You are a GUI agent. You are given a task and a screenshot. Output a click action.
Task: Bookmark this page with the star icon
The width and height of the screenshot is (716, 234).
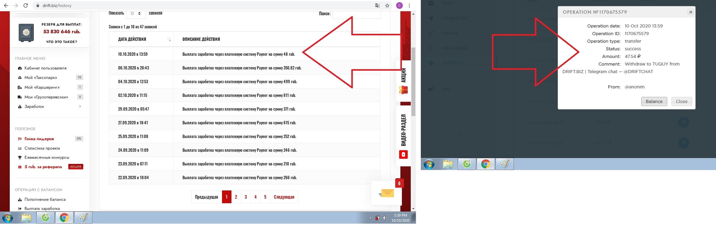point(387,5)
